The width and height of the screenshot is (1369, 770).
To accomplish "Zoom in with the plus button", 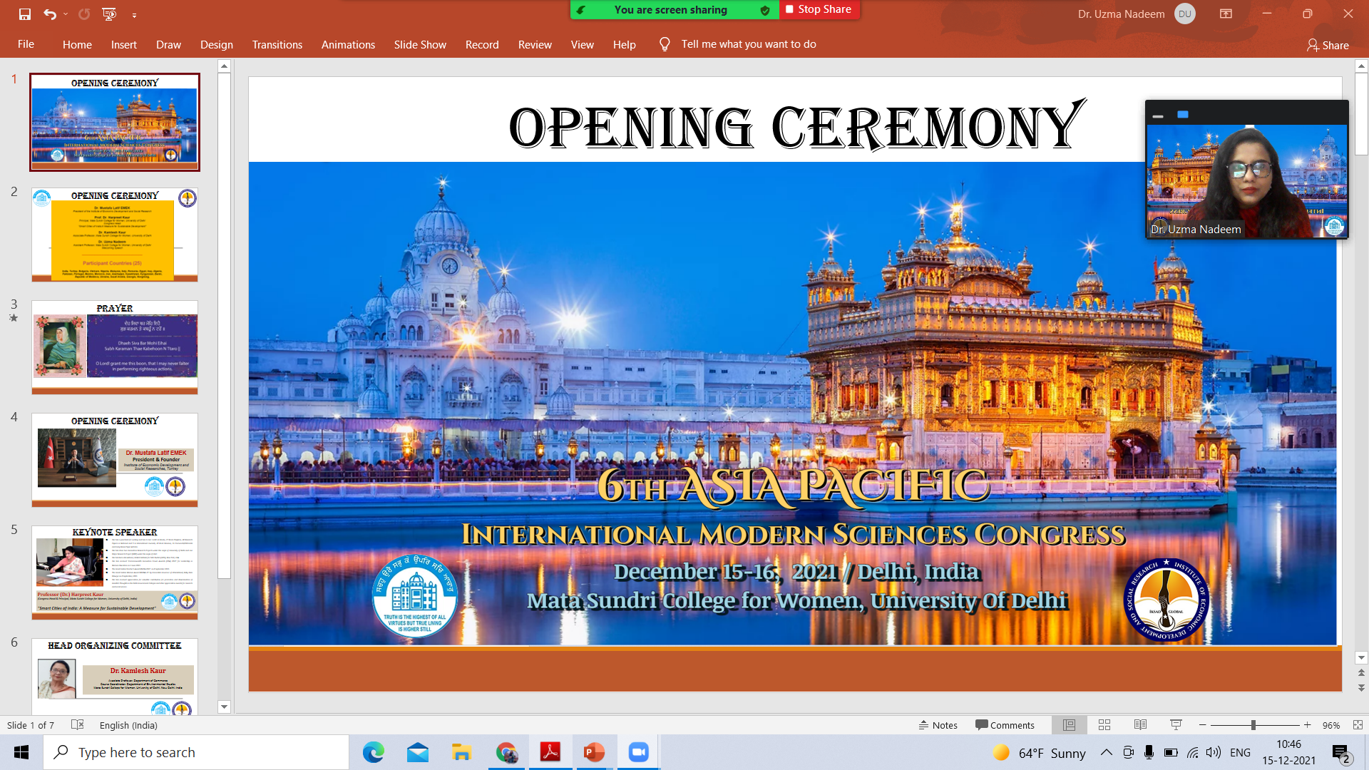I will [1307, 725].
